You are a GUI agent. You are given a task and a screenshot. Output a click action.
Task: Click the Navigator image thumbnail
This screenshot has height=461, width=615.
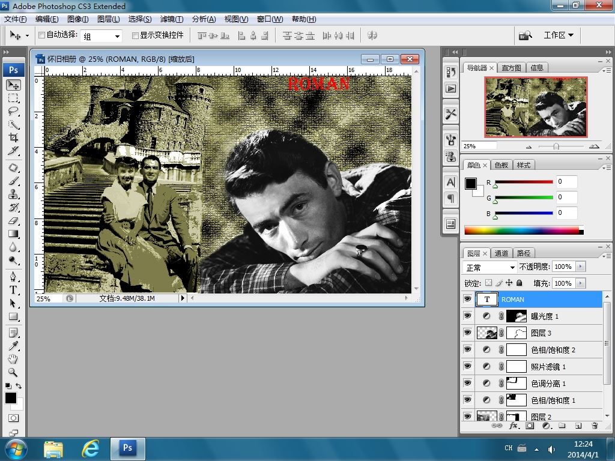[x=536, y=107]
